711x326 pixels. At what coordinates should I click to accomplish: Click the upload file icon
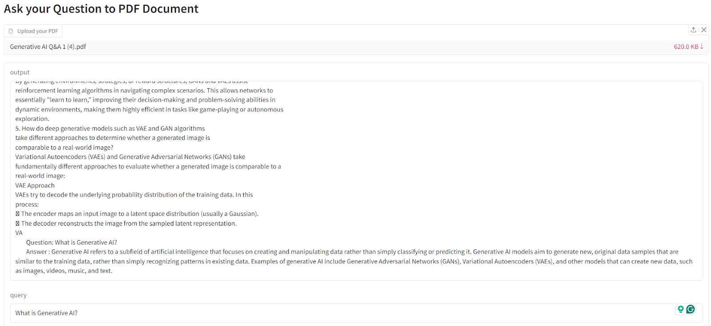[x=693, y=30]
